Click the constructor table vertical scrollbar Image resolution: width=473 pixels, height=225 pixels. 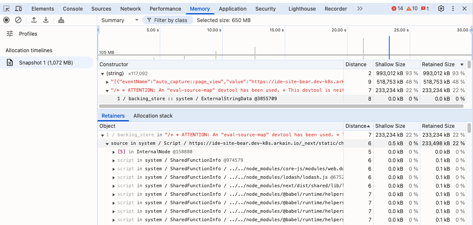point(469,65)
